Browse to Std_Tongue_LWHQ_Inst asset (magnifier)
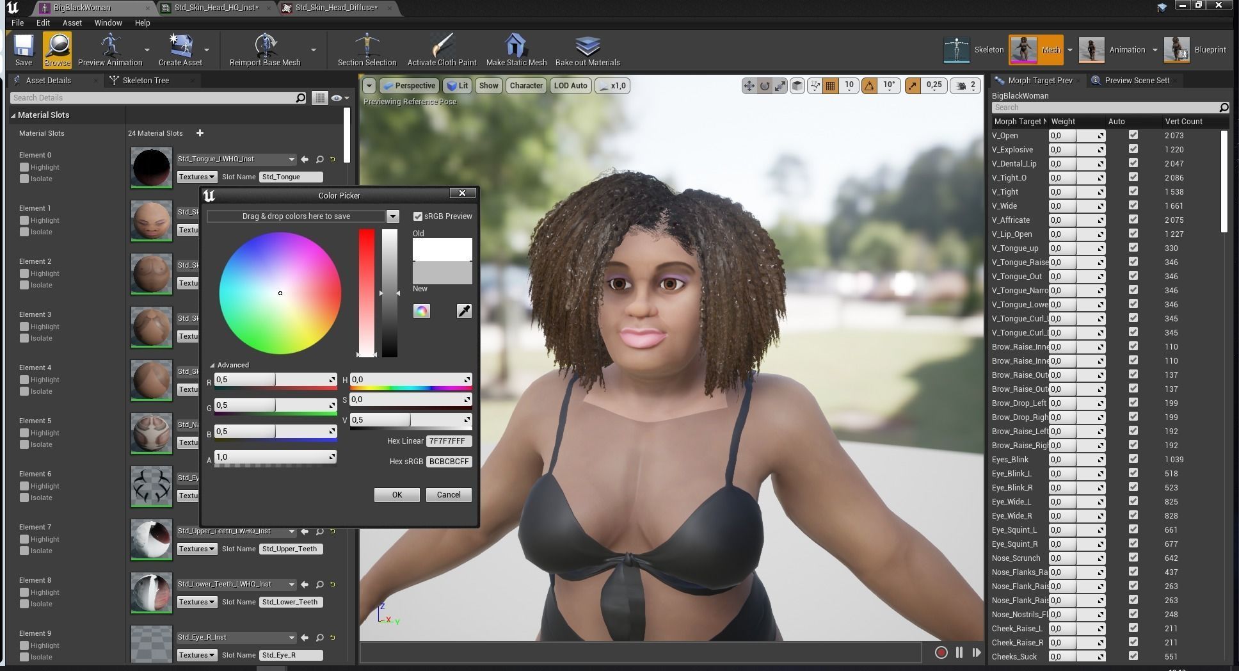 pos(319,159)
